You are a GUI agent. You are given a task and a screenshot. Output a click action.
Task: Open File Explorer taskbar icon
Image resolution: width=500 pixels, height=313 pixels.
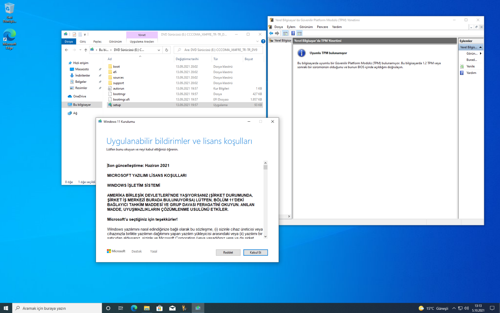(x=147, y=308)
